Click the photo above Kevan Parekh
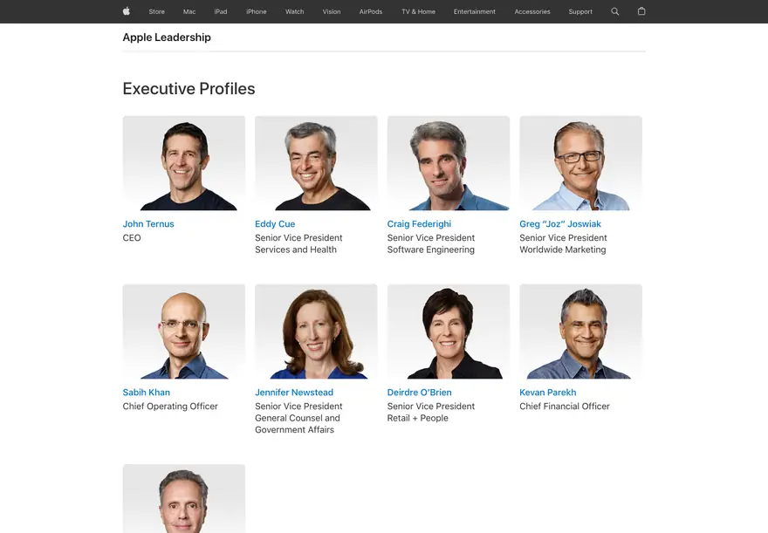 580,331
